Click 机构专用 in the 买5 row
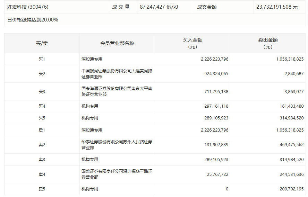The image size is (308, 197). [x=90, y=118]
